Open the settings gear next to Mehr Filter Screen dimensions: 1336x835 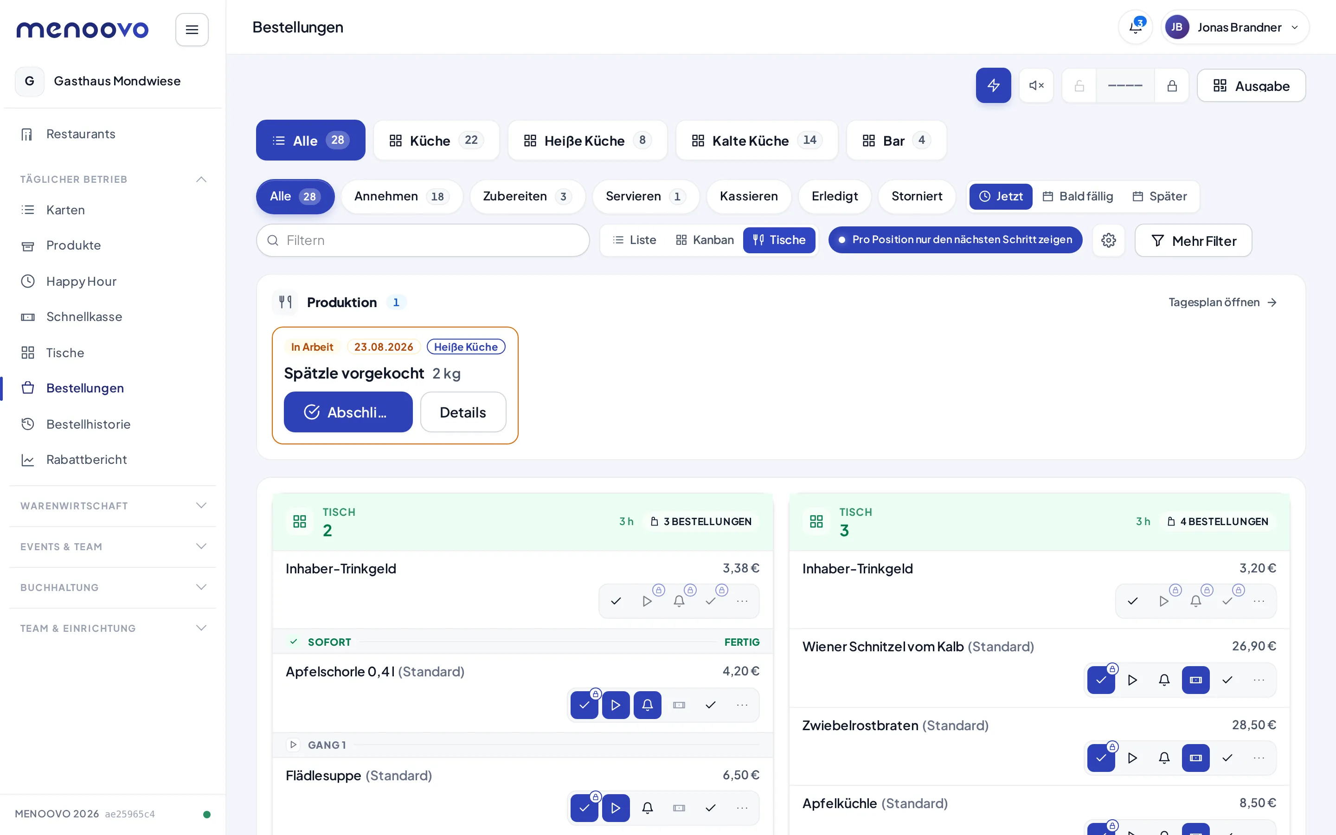[x=1109, y=240]
